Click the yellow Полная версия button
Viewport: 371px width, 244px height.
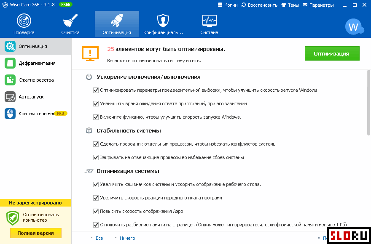36,233
